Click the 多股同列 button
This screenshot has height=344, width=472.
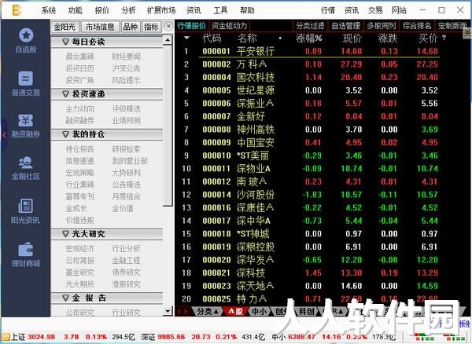click(x=381, y=26)
